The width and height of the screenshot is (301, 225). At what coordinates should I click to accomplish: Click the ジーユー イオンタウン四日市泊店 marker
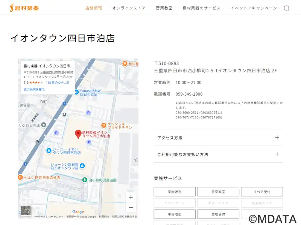(x=49, y=151)
